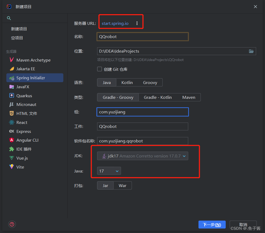
Task: Select Jar packaging
Action: 105,186
